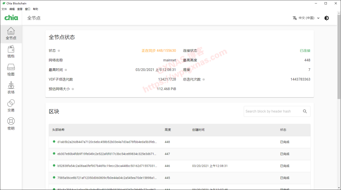Toggle dark mode theme switch

(x=326, y=18)
